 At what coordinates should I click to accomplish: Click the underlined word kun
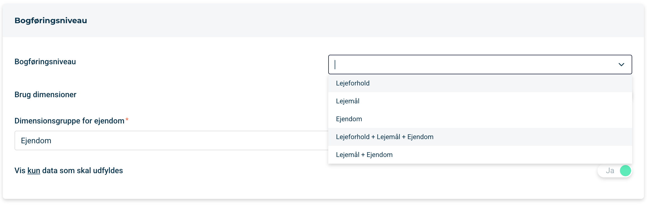[34, 171]
